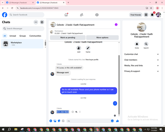Click the chat list scrollbar thumb
This screenshot has height=132, width=165.
click(x=45, y=44)
